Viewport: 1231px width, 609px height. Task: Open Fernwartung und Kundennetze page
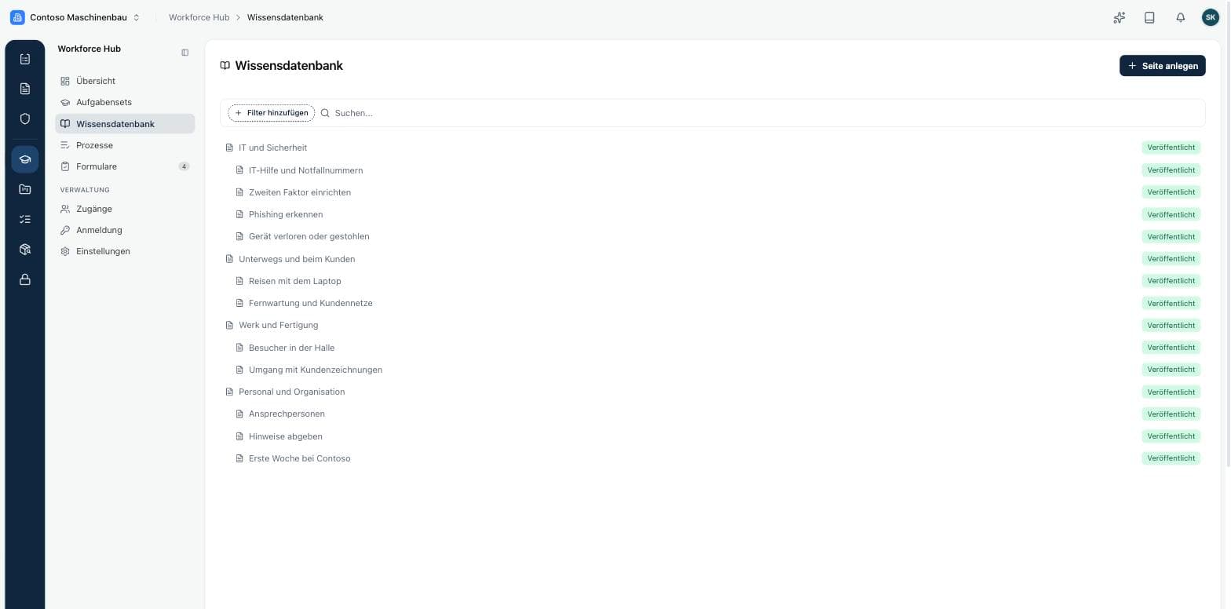pos(310,303)
